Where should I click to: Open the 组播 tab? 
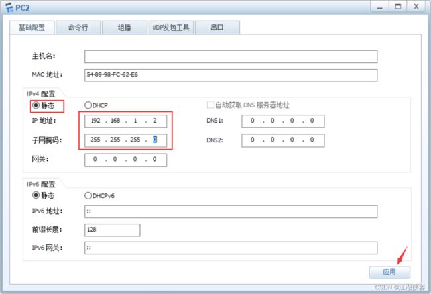[x=125, y=27]
